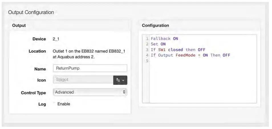Click the device value 2_1

point(56,39)
